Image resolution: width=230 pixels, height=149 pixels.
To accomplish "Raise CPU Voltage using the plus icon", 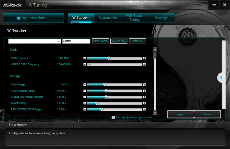I will pos(144,85).
